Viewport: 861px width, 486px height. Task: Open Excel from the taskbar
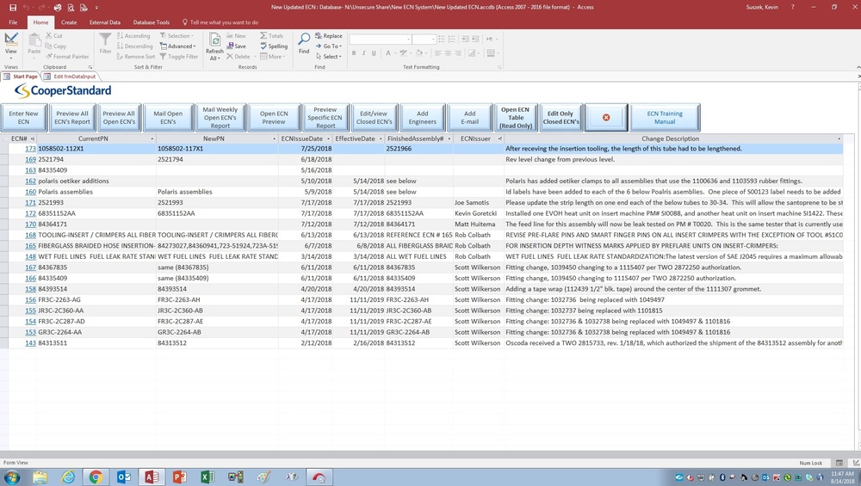tap(208, 477)
